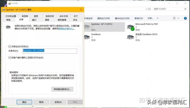The width and height of the screenshot is (190, 108).
Task: Open the blue help icon
Action: (185, 18)
